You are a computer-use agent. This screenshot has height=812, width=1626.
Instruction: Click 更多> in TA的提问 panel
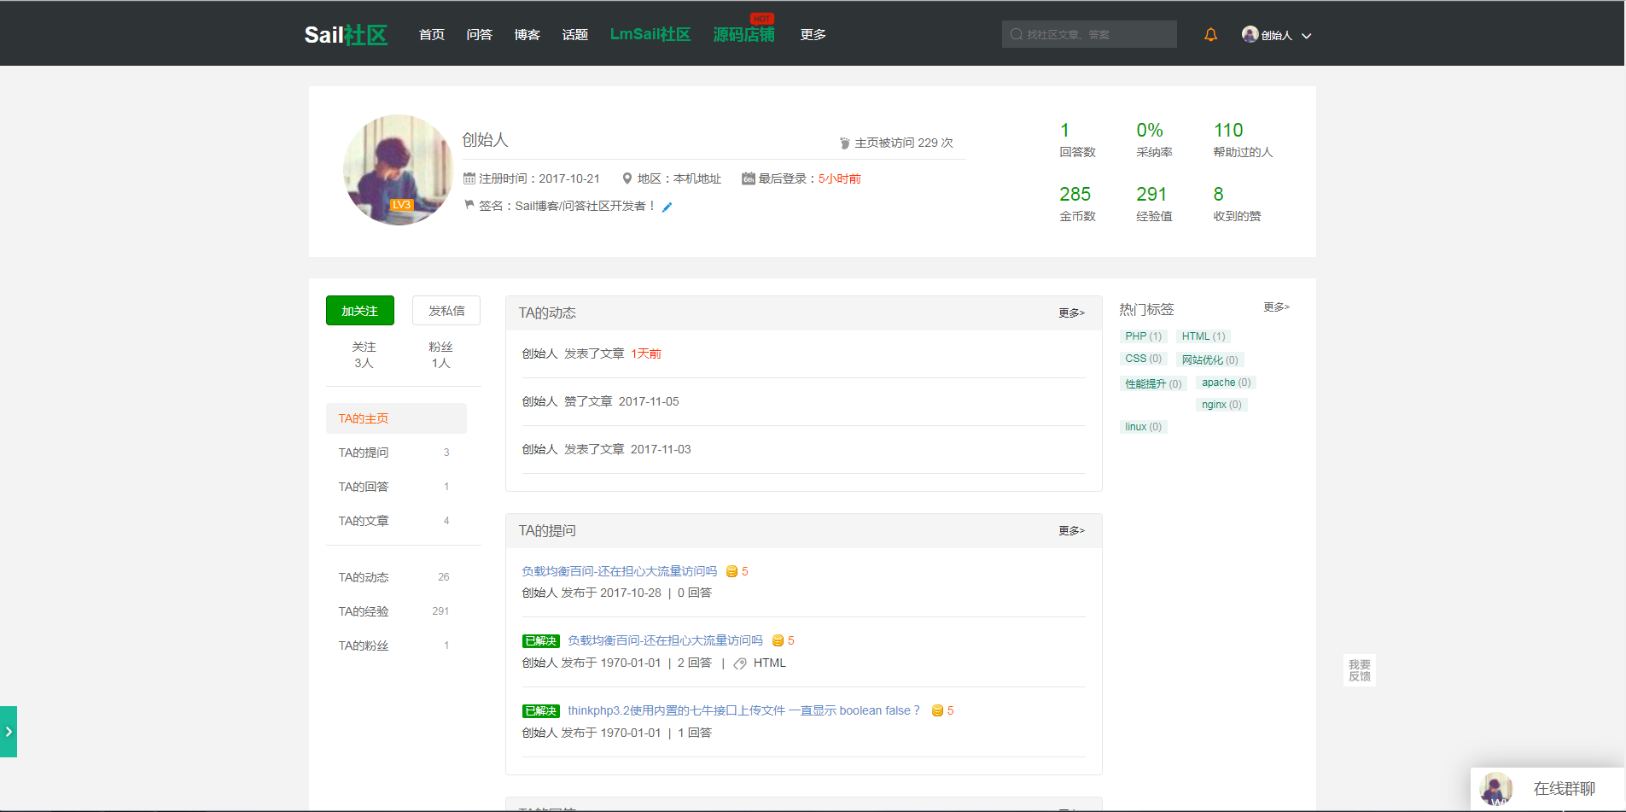(x=1071, y=531)
